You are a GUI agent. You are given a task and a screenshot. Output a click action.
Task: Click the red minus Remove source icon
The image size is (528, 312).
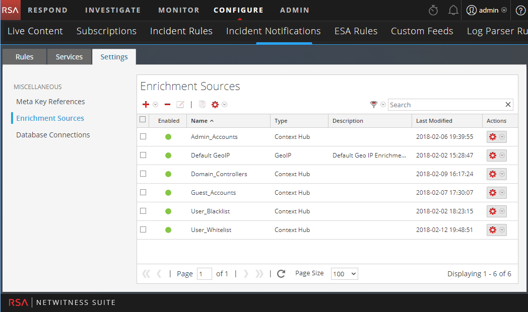click(x=167, y=105)
